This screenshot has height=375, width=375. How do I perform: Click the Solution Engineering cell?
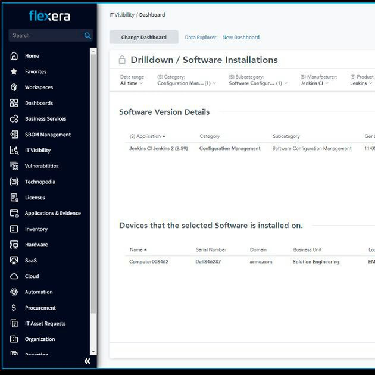316,262
